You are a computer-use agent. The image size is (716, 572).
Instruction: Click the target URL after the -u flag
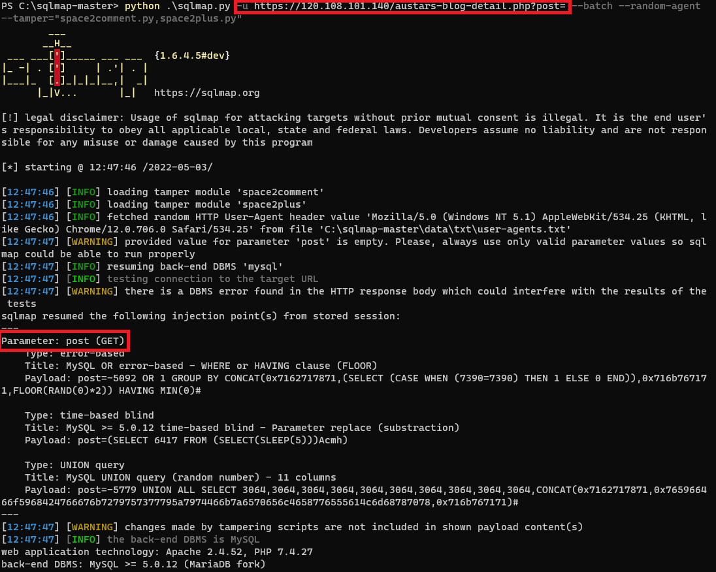tap(410, 6)
